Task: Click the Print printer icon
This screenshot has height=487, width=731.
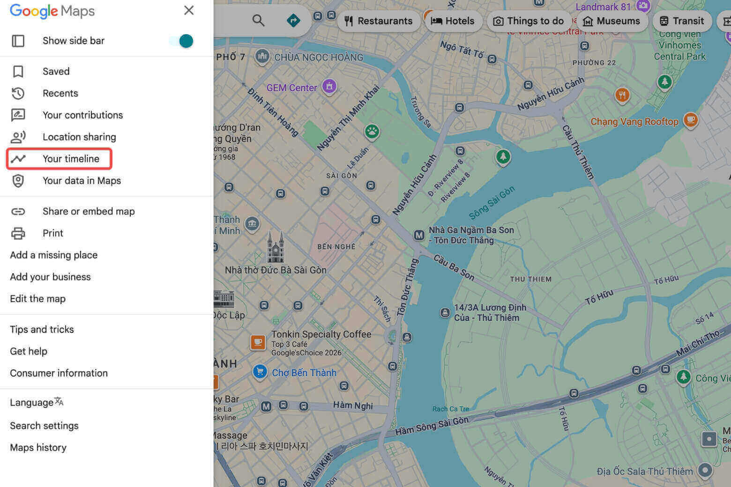Action: 18,233
